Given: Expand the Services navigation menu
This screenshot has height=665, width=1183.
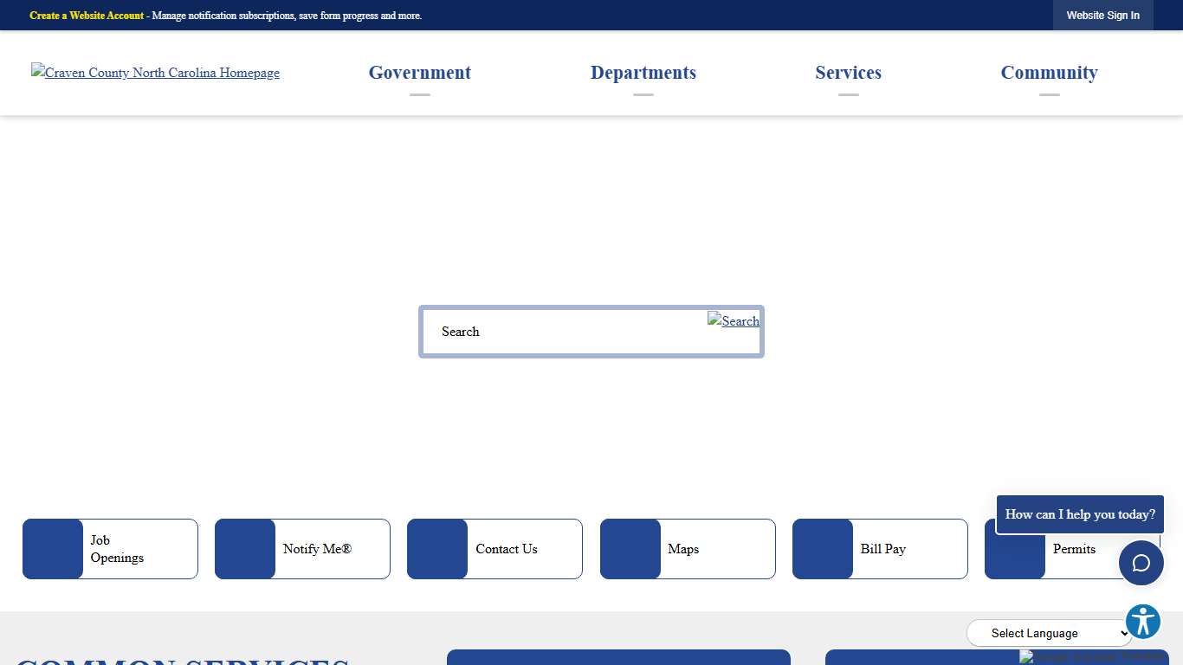Looking at the screenshot, I should (x=848, y=73).
